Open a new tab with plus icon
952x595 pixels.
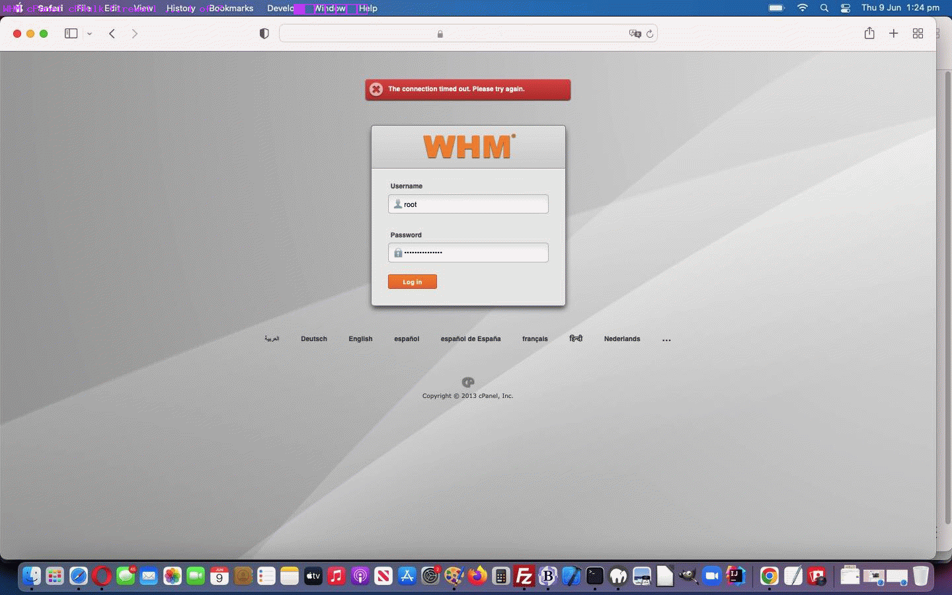[x=893, y=33]
